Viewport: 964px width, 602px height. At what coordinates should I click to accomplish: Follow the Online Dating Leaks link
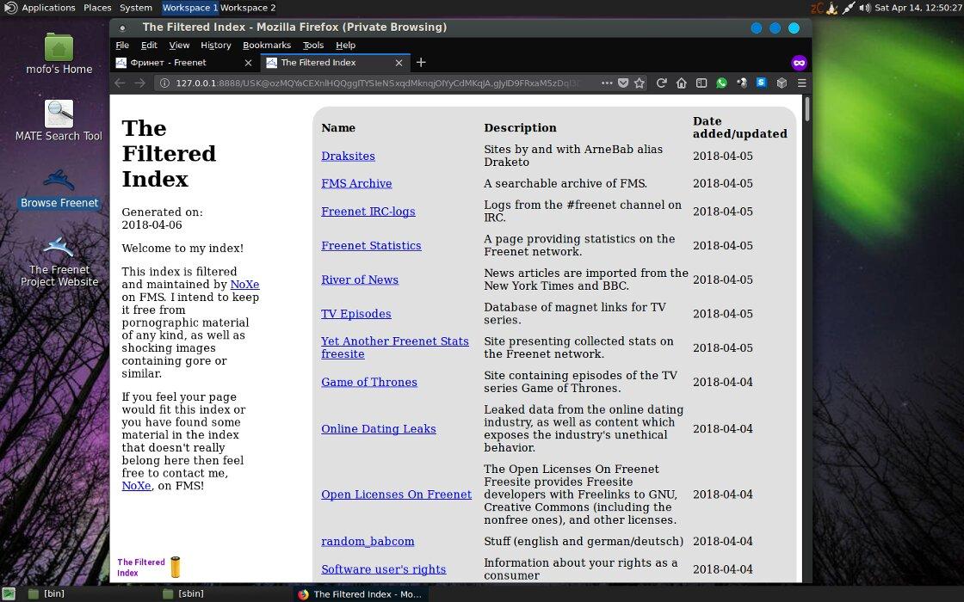coord(378,429)
